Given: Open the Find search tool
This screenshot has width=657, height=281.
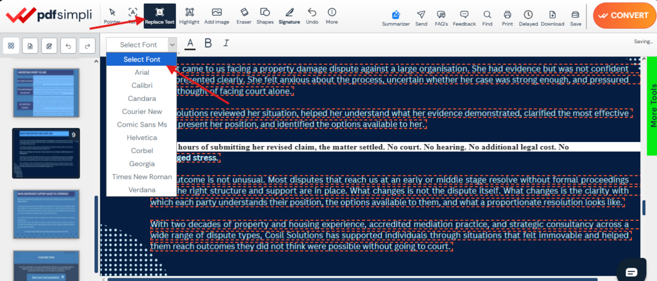Looking at the screenshot, I should click(488, 19).
